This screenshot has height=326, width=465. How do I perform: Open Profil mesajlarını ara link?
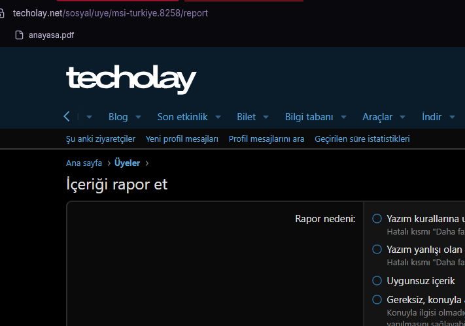click(x=266, y=139)
